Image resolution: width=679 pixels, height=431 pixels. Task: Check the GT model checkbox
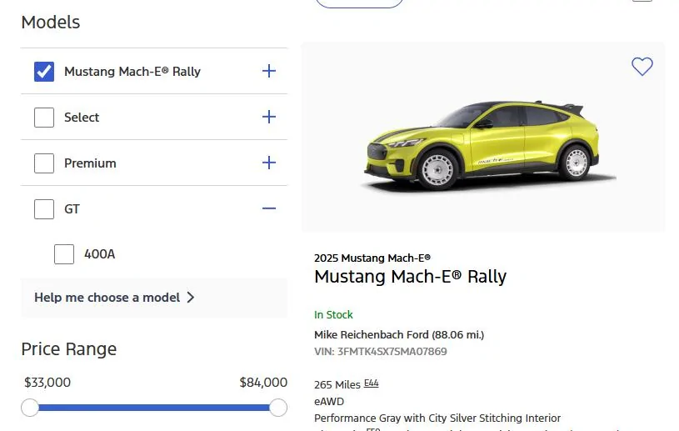point(44,209)
